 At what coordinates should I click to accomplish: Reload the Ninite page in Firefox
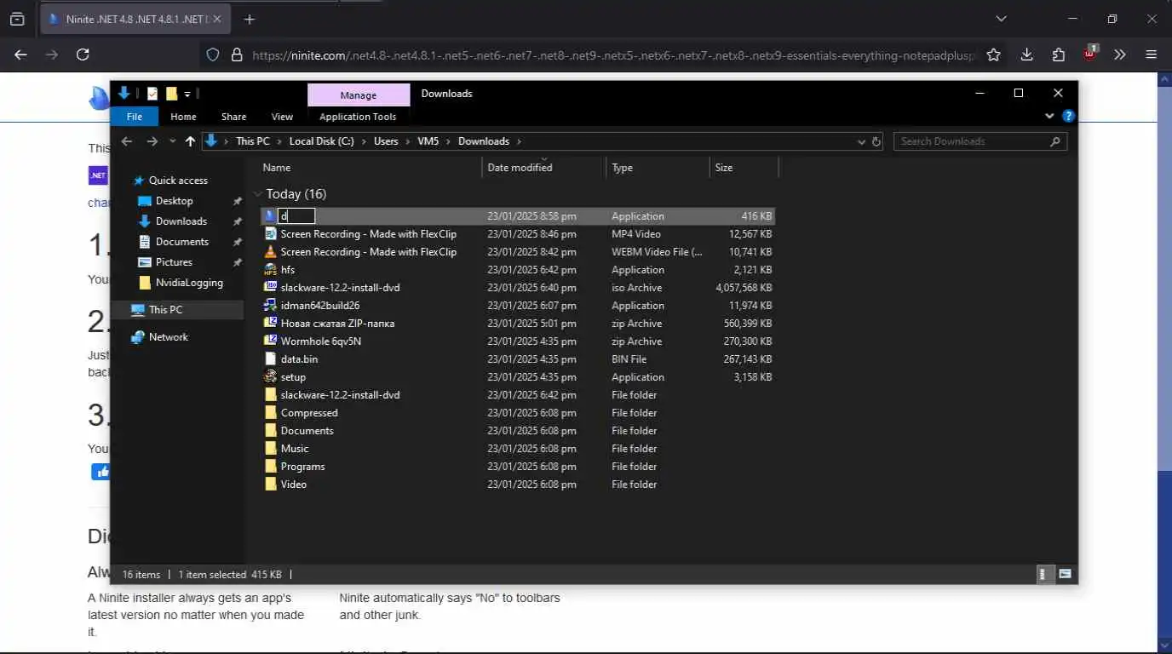(x=83, y=54)
